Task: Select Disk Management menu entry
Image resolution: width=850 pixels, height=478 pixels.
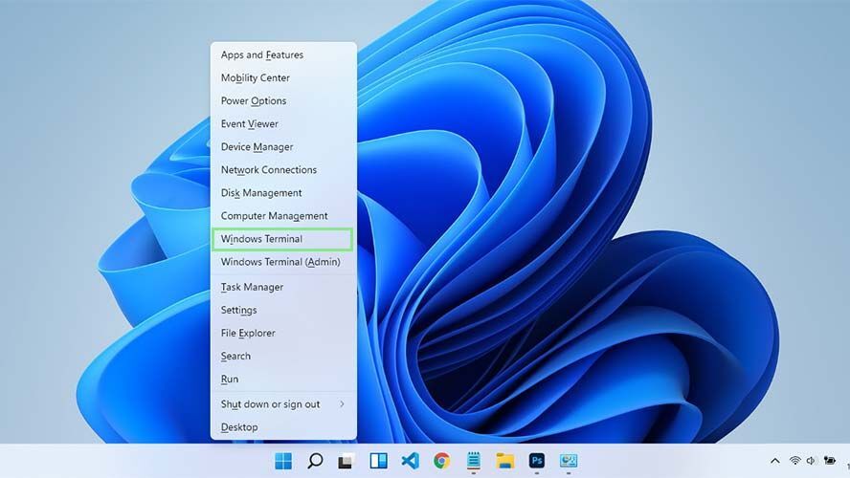Action: point(261,193)
